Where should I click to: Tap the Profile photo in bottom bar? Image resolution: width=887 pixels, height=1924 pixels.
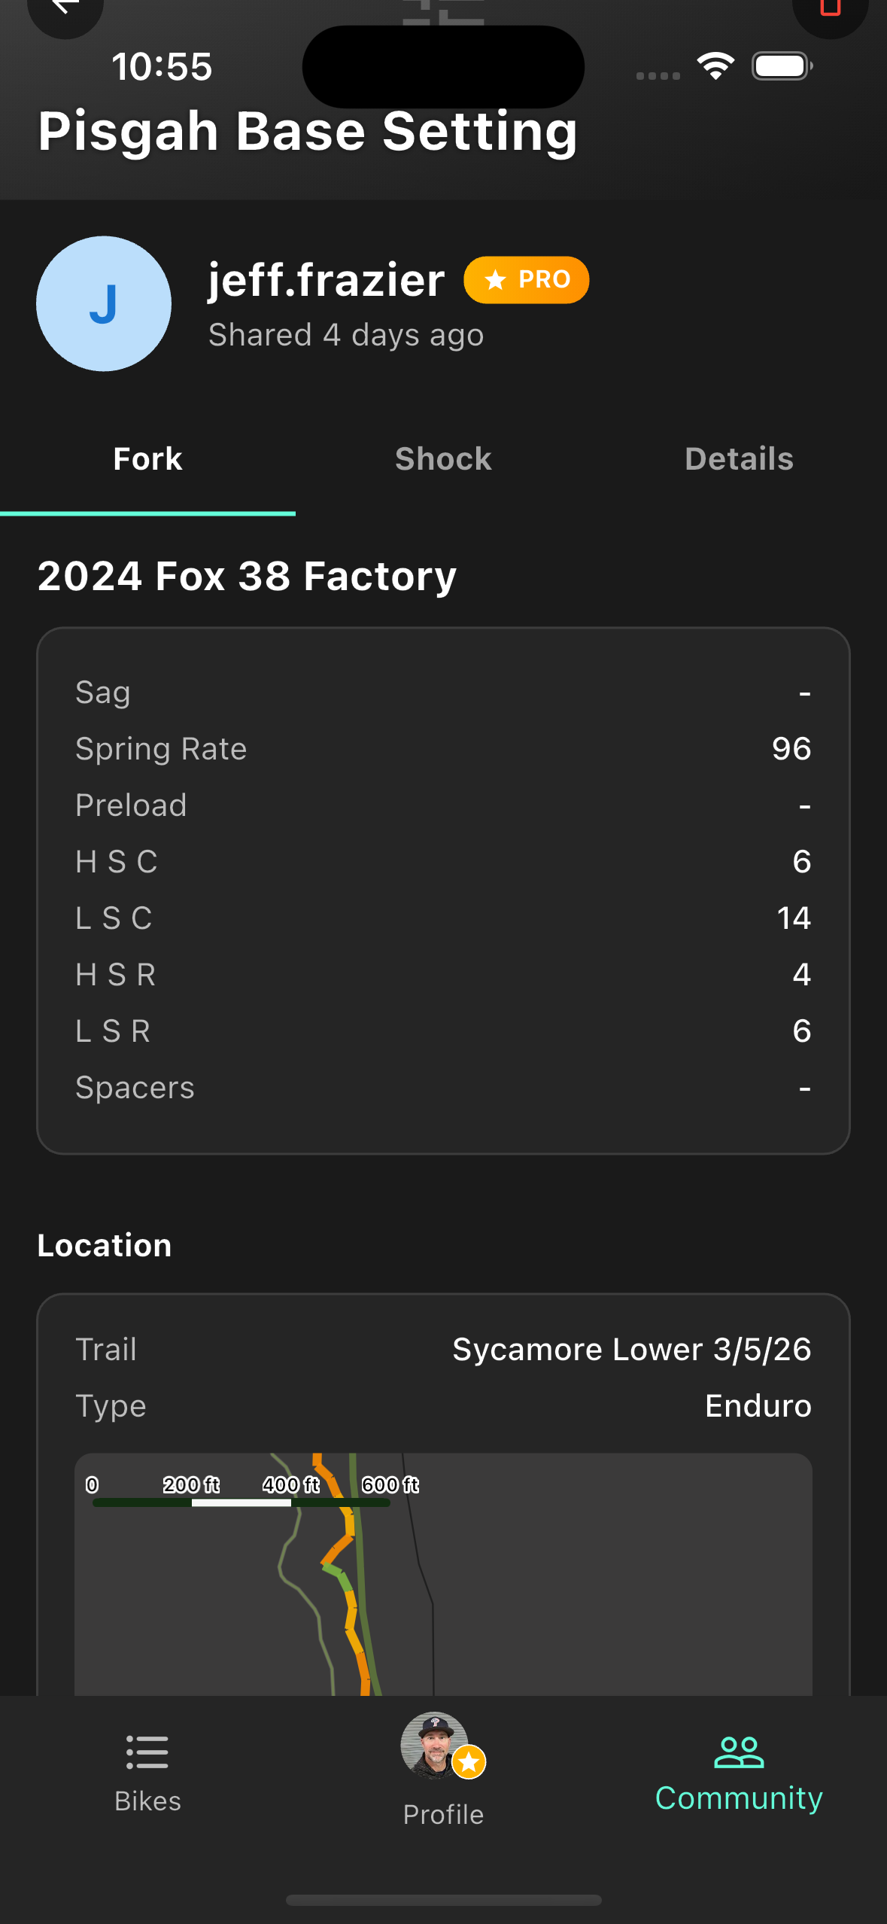pos(436,1746)
